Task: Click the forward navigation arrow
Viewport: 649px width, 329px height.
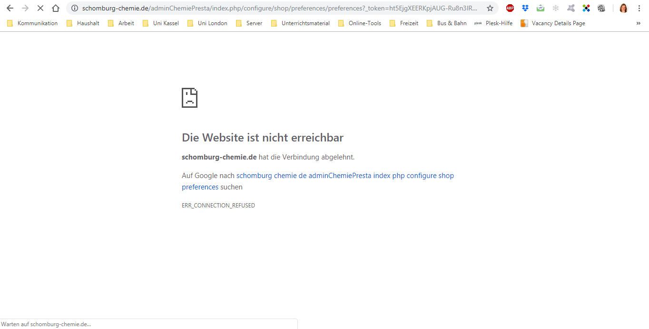Action: coord(25,8)
